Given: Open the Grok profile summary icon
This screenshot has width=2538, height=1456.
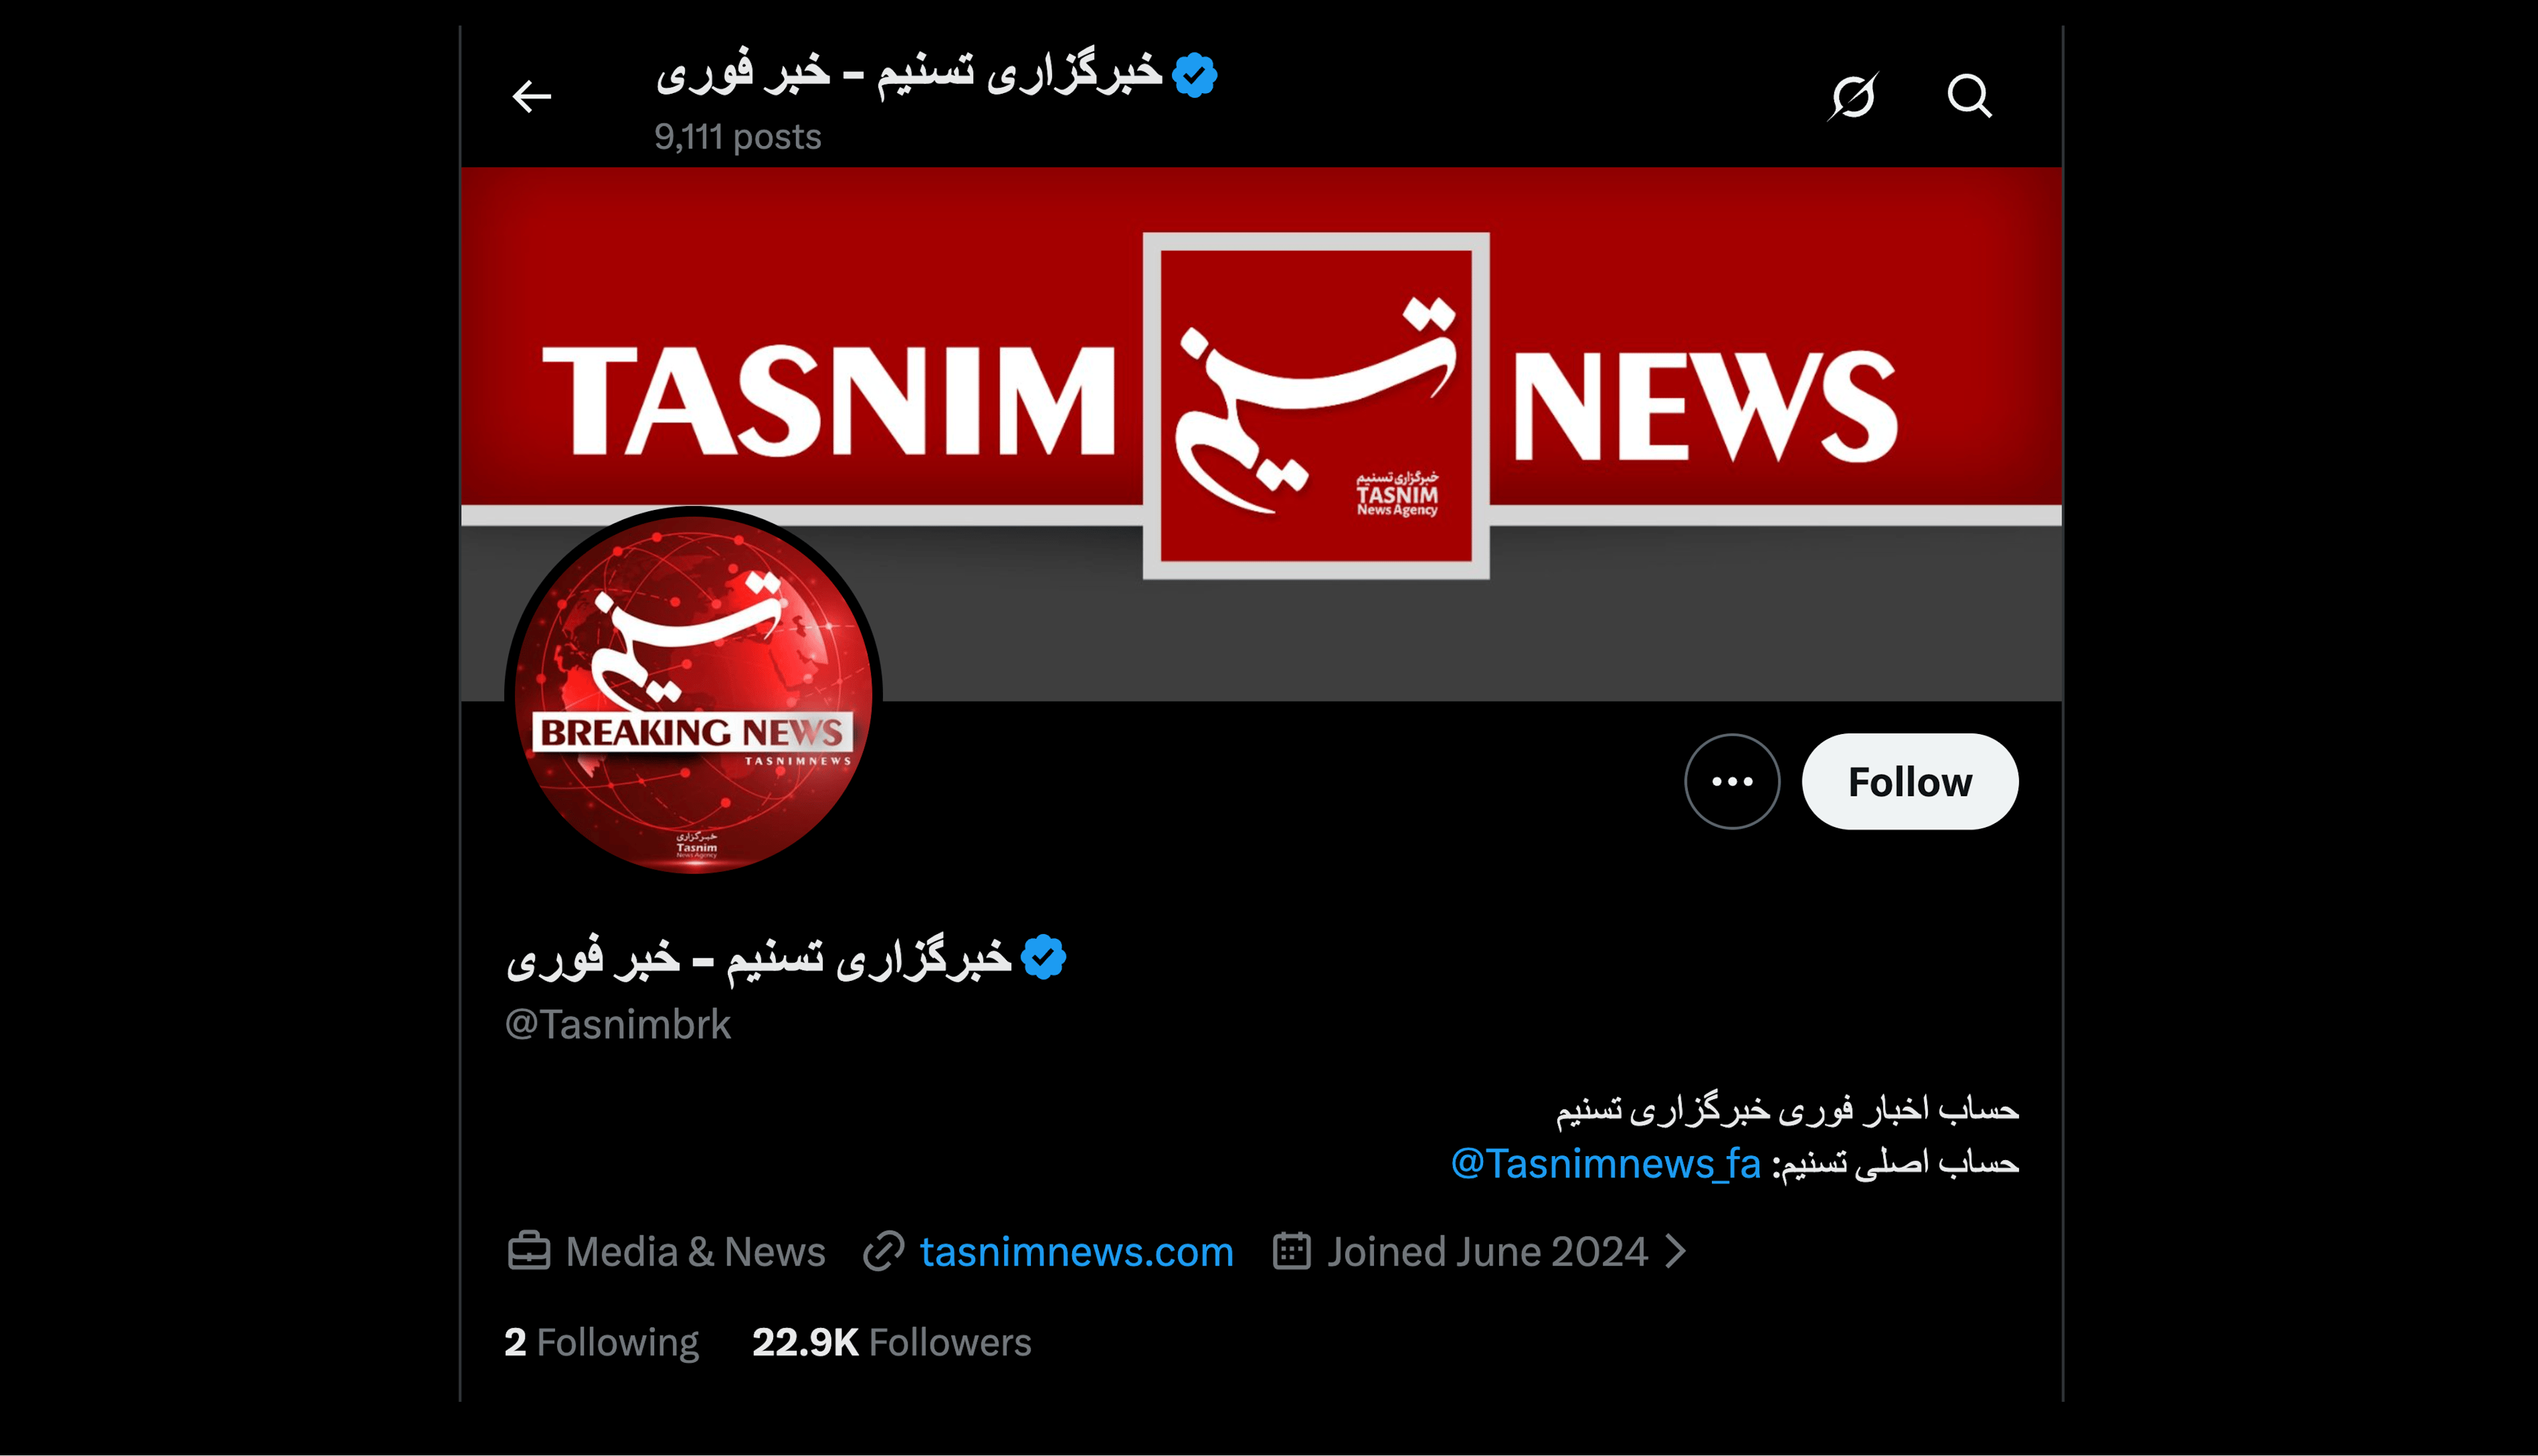Looking at the screenshot, I should coord(1853,96).
